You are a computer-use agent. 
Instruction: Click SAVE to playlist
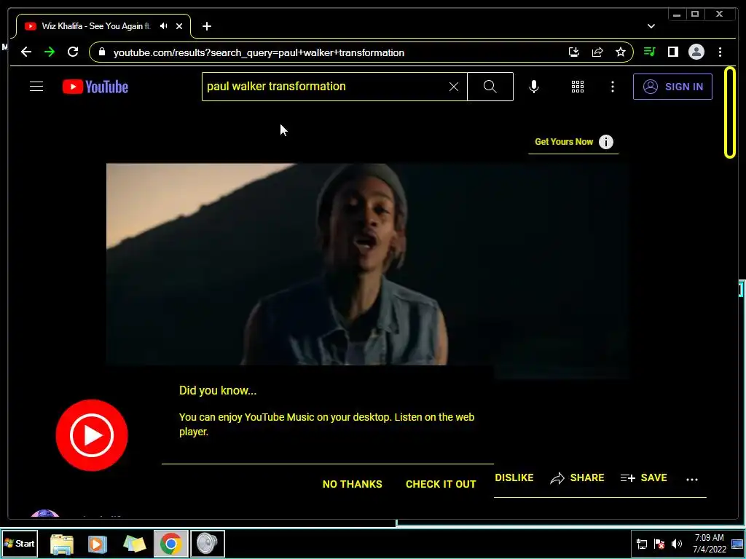(644, 477)
